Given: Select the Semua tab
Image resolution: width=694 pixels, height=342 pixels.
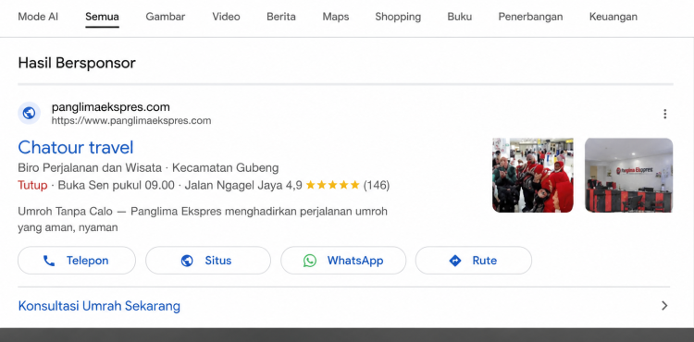Looking at the screenshot, I should [x=102, y=17].
